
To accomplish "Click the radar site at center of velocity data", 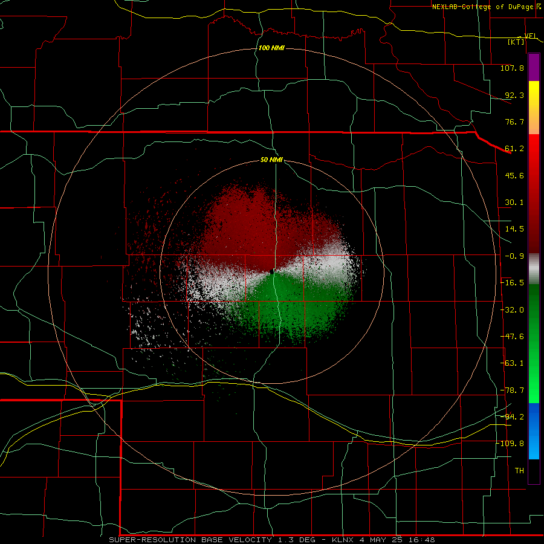I will [x=272, y=273].
